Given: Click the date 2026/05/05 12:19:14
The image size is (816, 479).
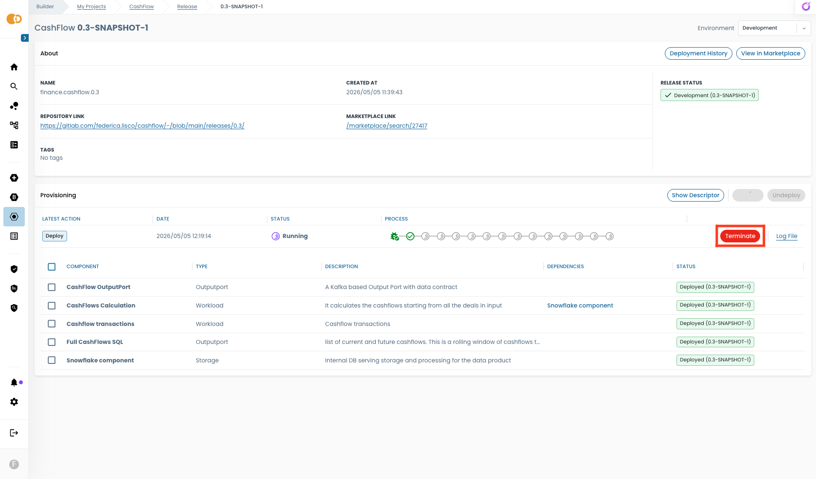Looking at the screenshot, I should tap(184, 236).
